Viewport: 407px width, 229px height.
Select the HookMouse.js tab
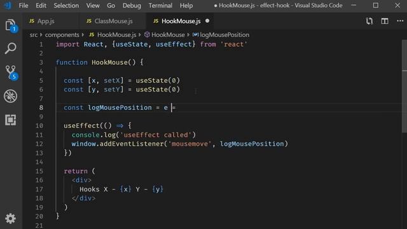tap(180, 21)
